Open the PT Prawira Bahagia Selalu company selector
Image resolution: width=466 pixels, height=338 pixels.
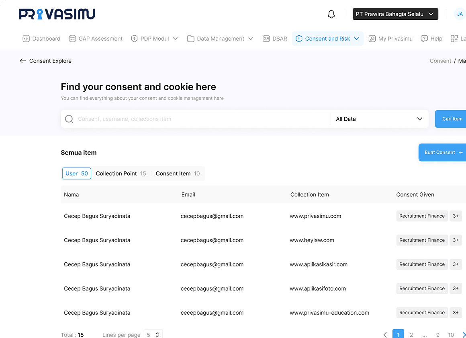395,14
